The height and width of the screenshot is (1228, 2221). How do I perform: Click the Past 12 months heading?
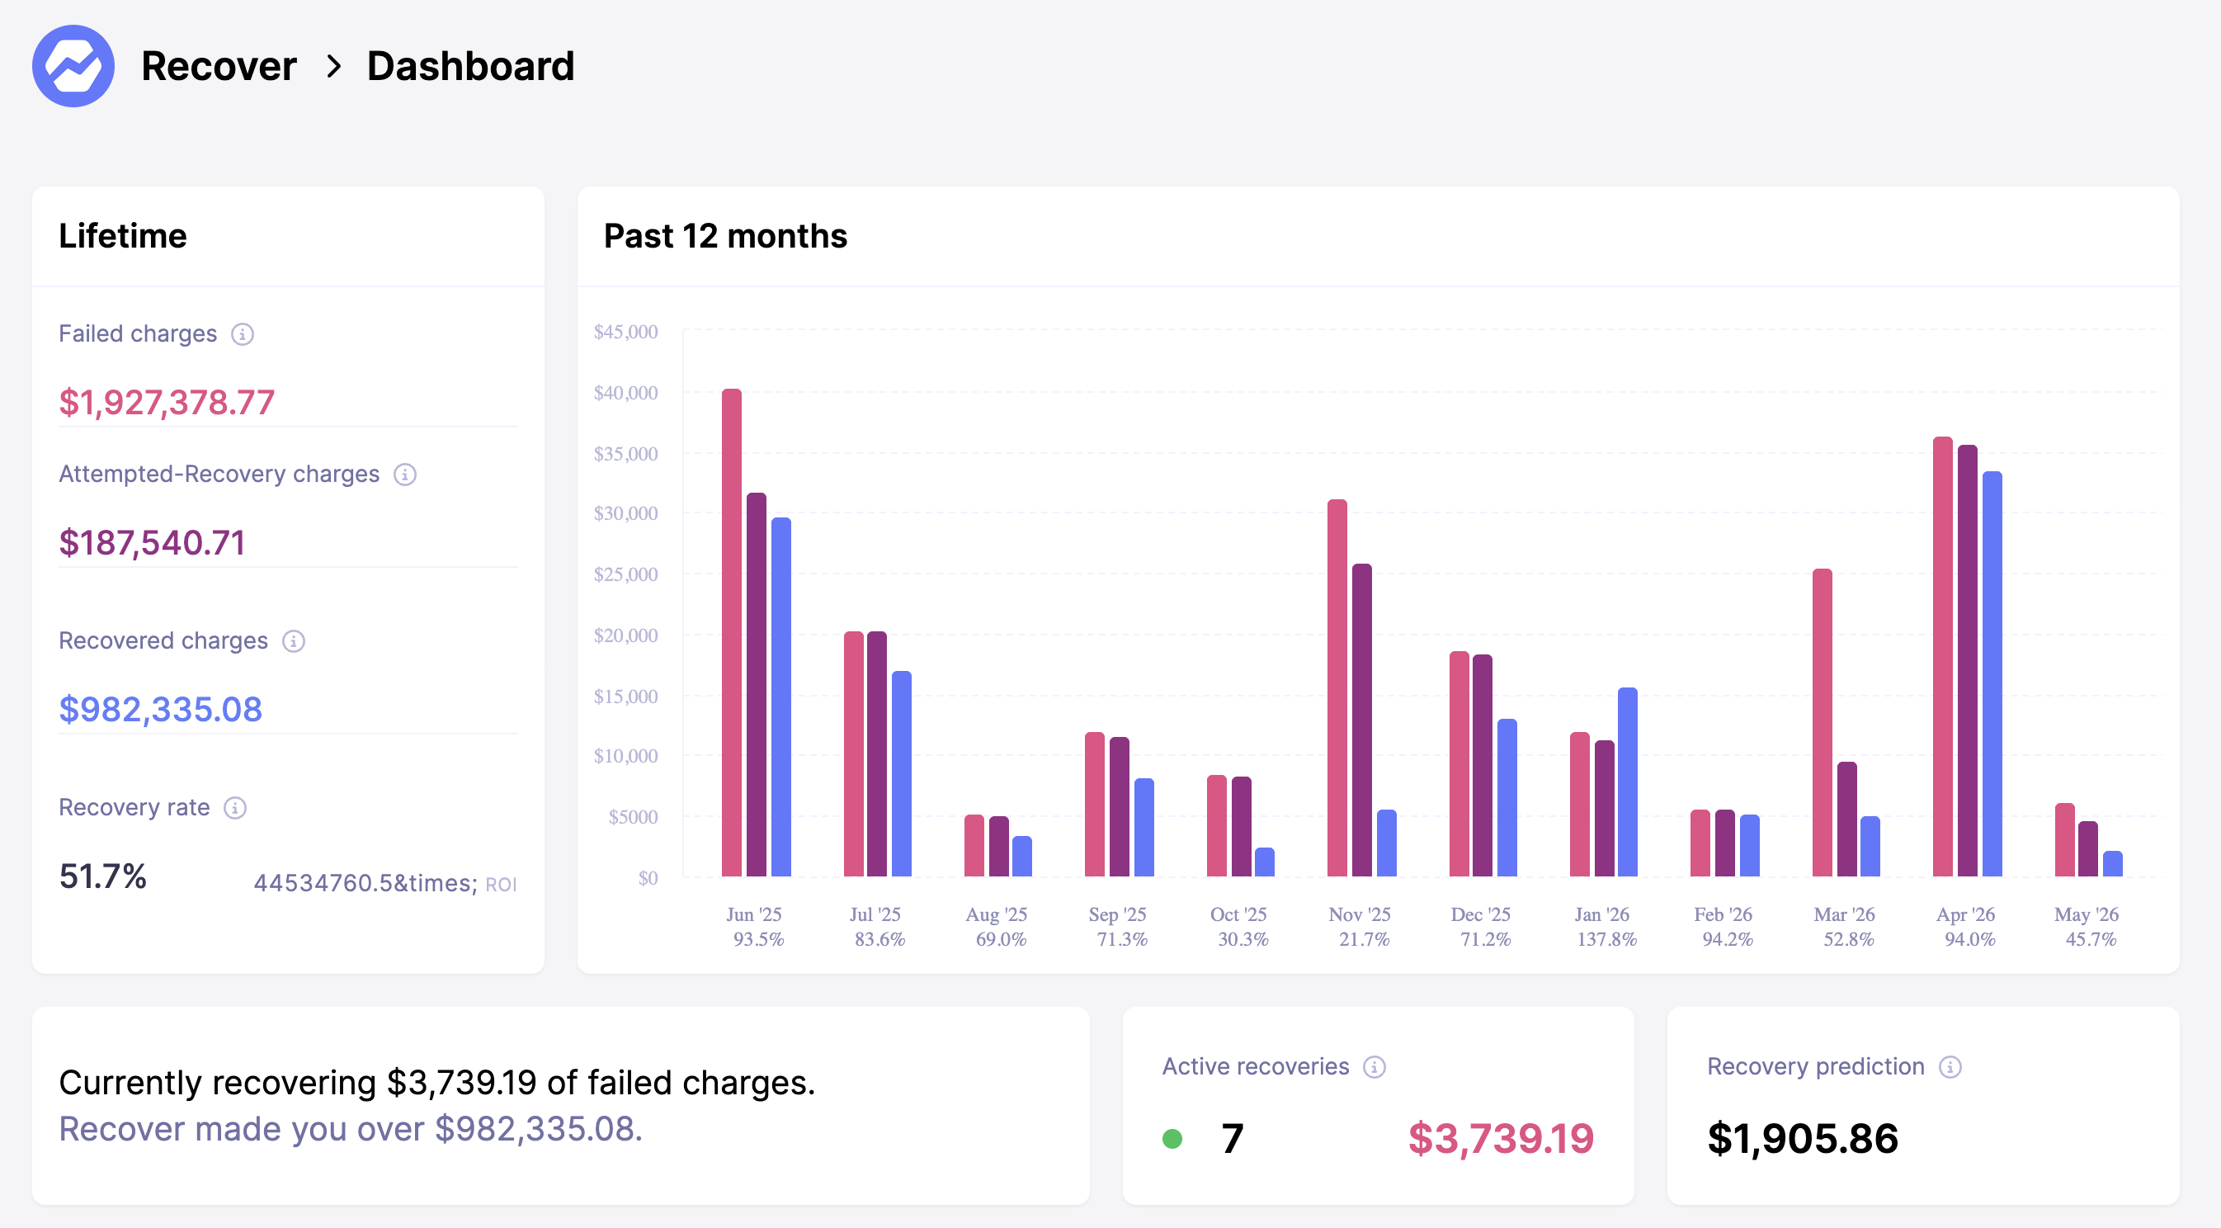click(725, 235)
